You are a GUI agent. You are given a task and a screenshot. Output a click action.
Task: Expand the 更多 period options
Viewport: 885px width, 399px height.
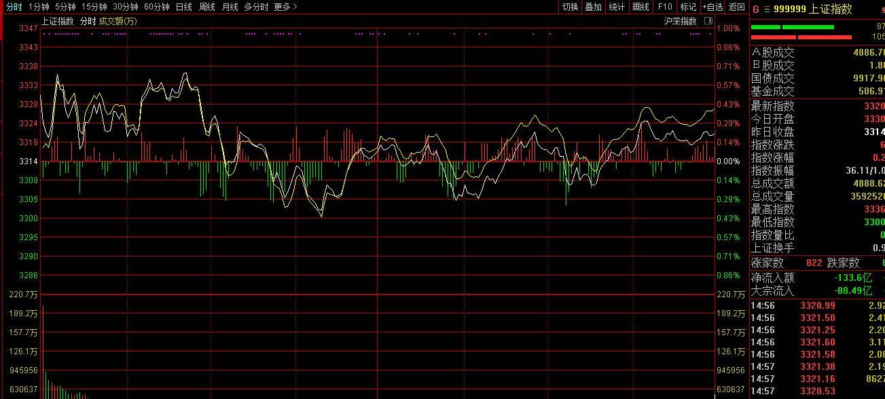click(285, 7)
